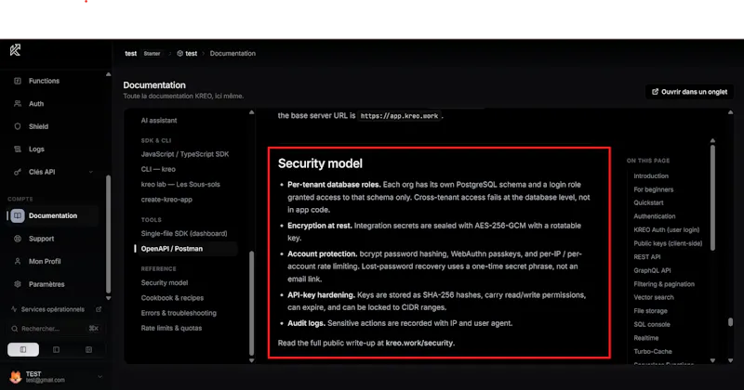Image resolution: width=744 pixels, height=390 pixels.
Task: Click the Documentation breadcrumb
Action: click(x=232, y=54)
